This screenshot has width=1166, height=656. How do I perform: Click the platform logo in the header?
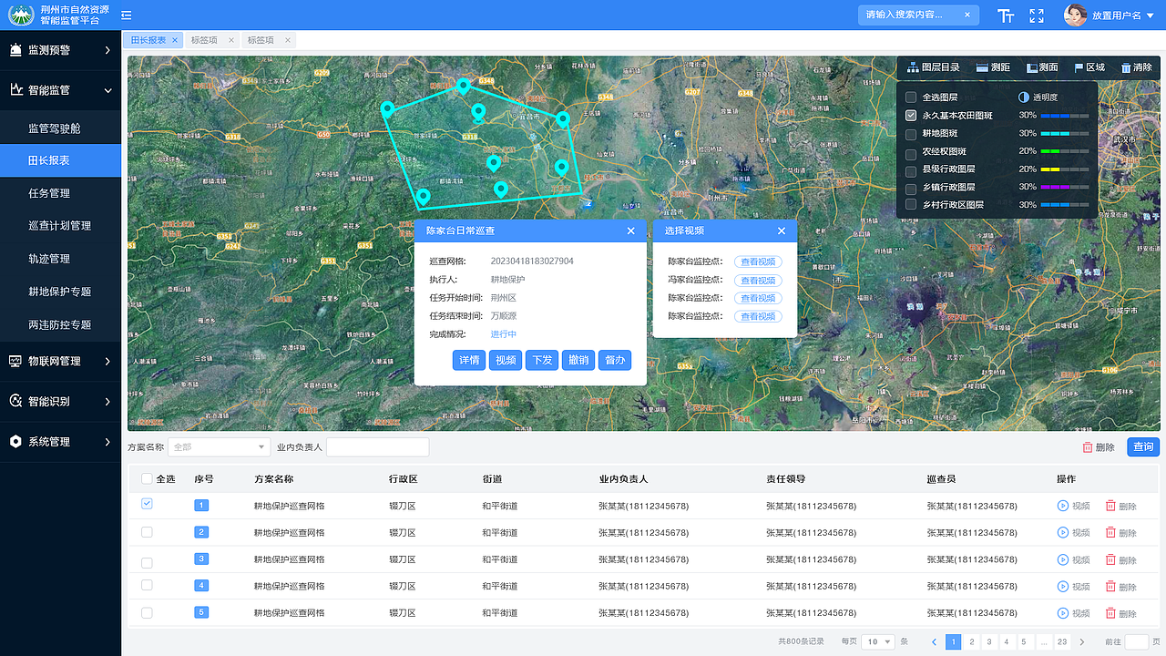tap(22, 15)
